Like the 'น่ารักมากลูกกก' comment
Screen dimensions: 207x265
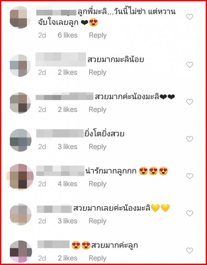point(190,176)
